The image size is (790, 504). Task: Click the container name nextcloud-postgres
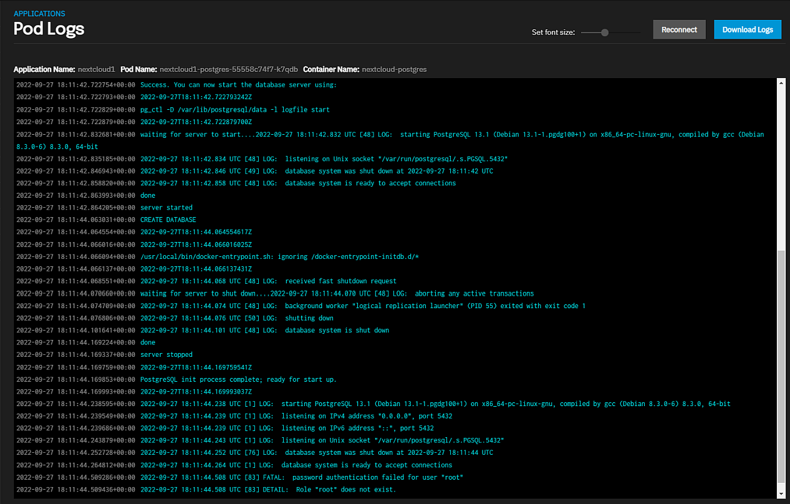(x=394, y=69)
